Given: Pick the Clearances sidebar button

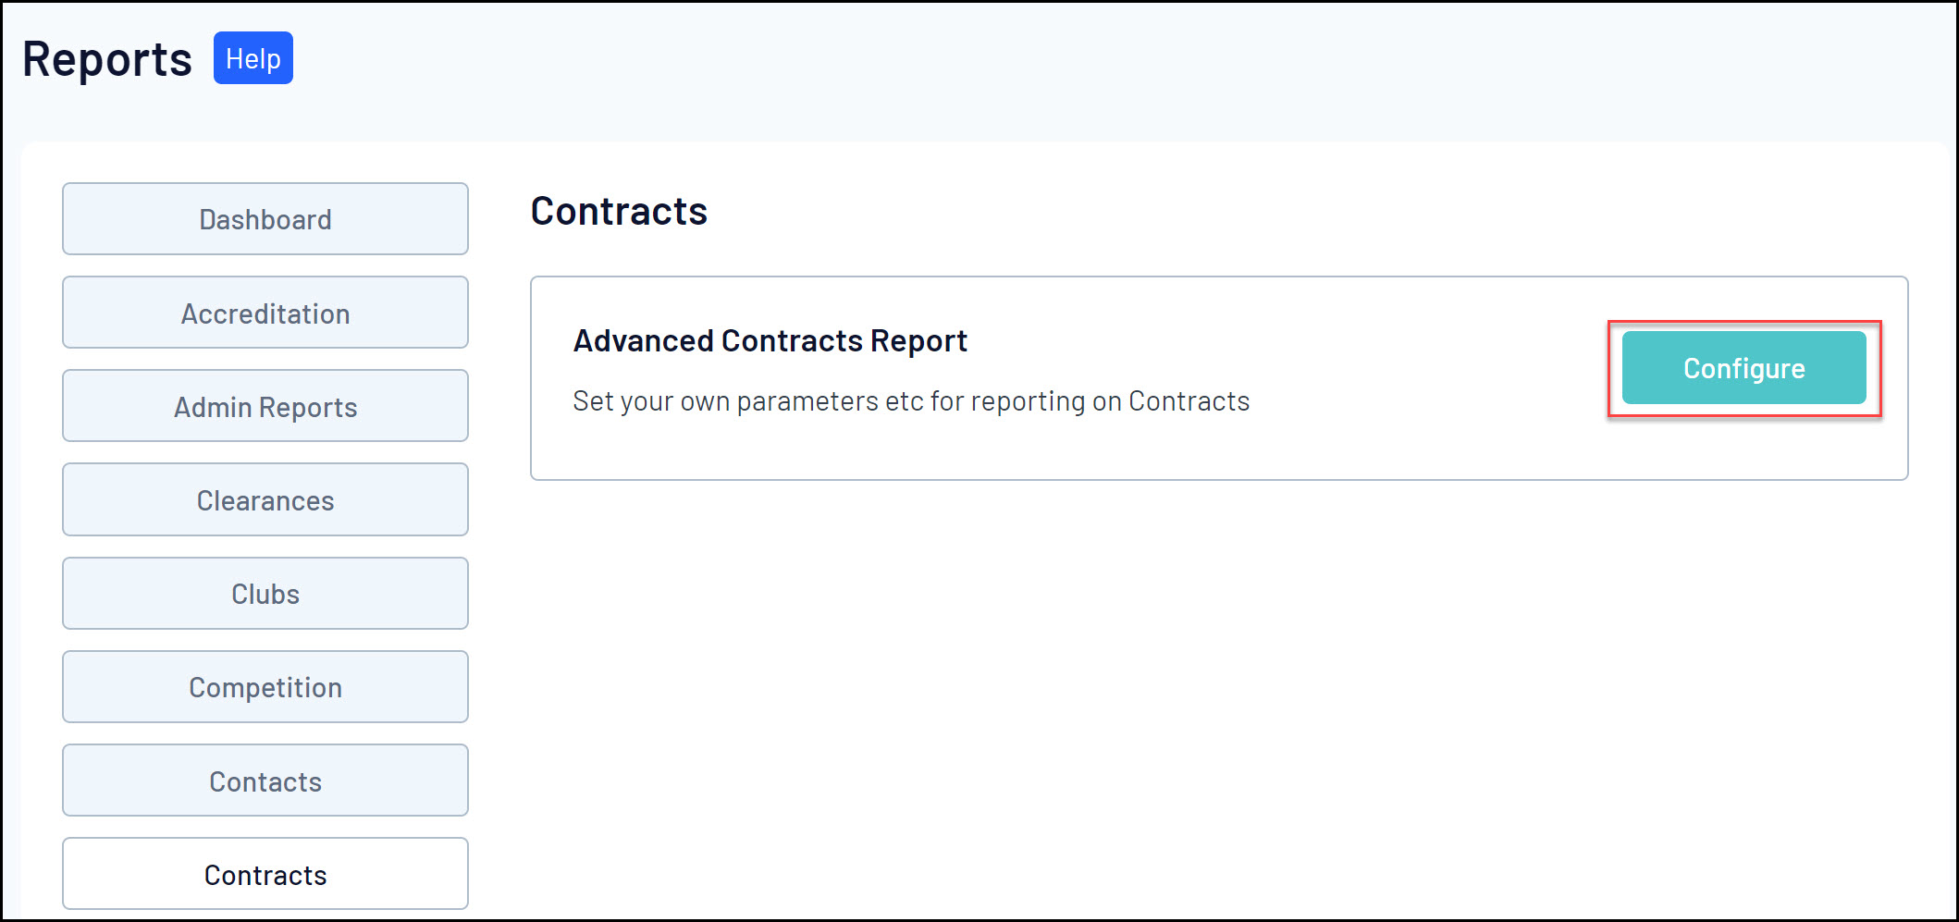Looking at the screenshot, I should pyautogui.click(x=265, y=499).
